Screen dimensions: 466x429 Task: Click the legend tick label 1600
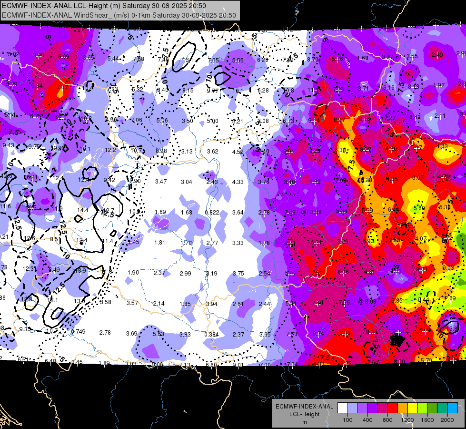(x=427, y=420)
